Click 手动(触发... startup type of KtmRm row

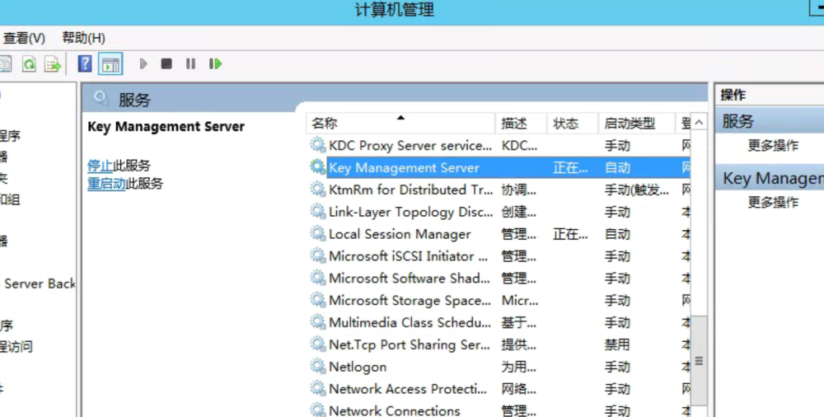pos(636,190)
